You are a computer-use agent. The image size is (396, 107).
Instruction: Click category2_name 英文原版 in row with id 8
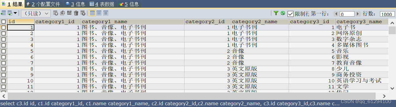click(x=260, y=69)
